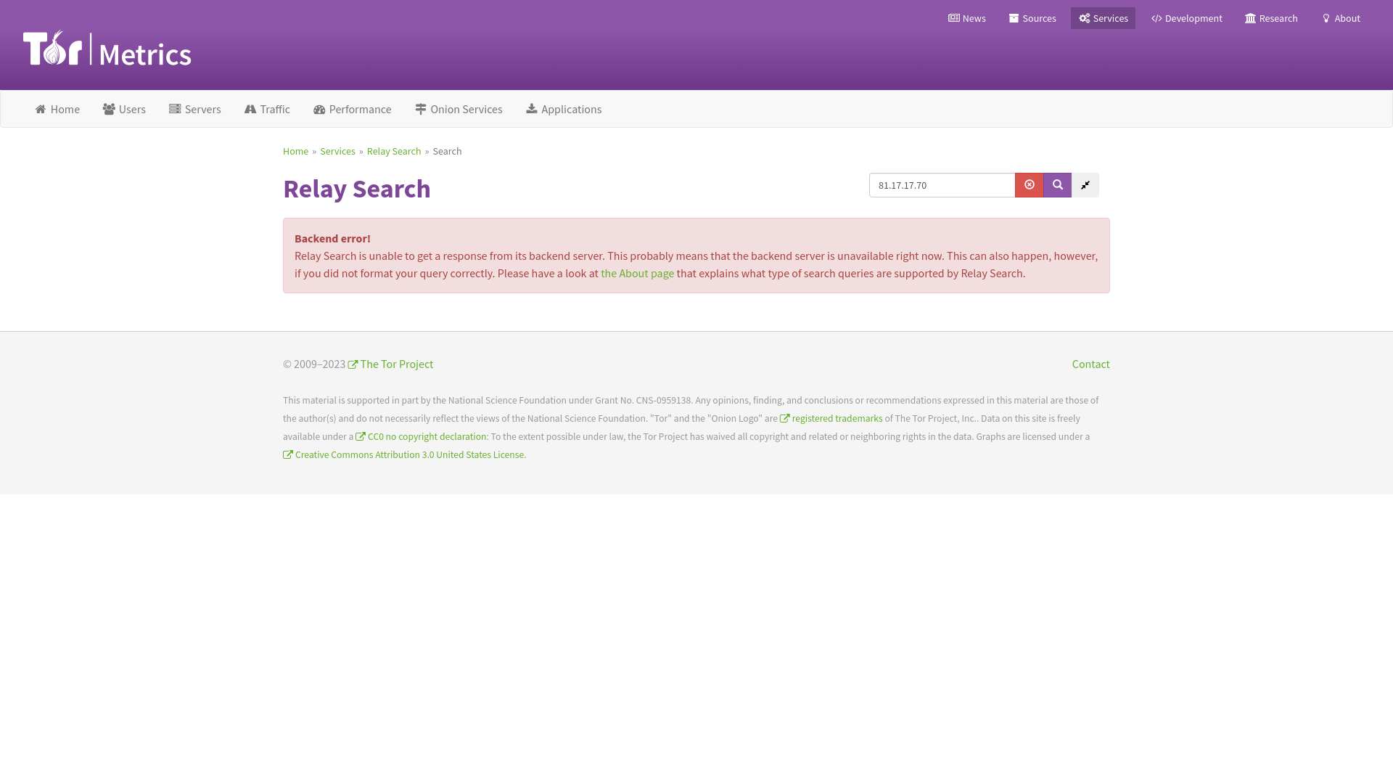Open the News menu item
Screen dimensions: 1393x784
click(x=966, y=18)
